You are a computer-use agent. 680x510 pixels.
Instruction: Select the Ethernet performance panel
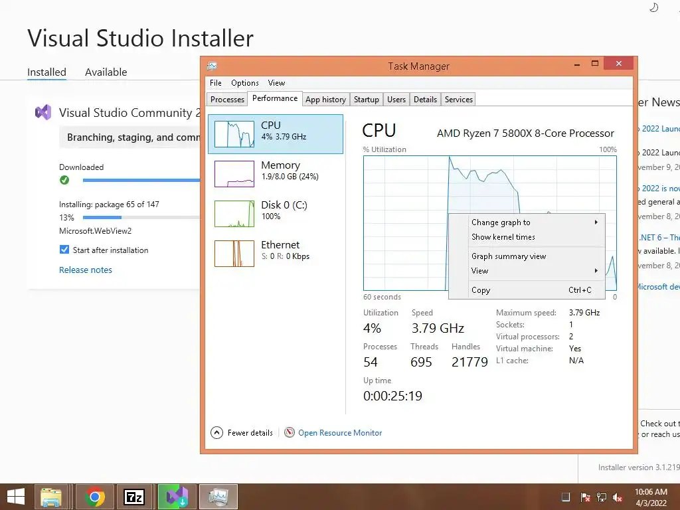click(276, 253)
